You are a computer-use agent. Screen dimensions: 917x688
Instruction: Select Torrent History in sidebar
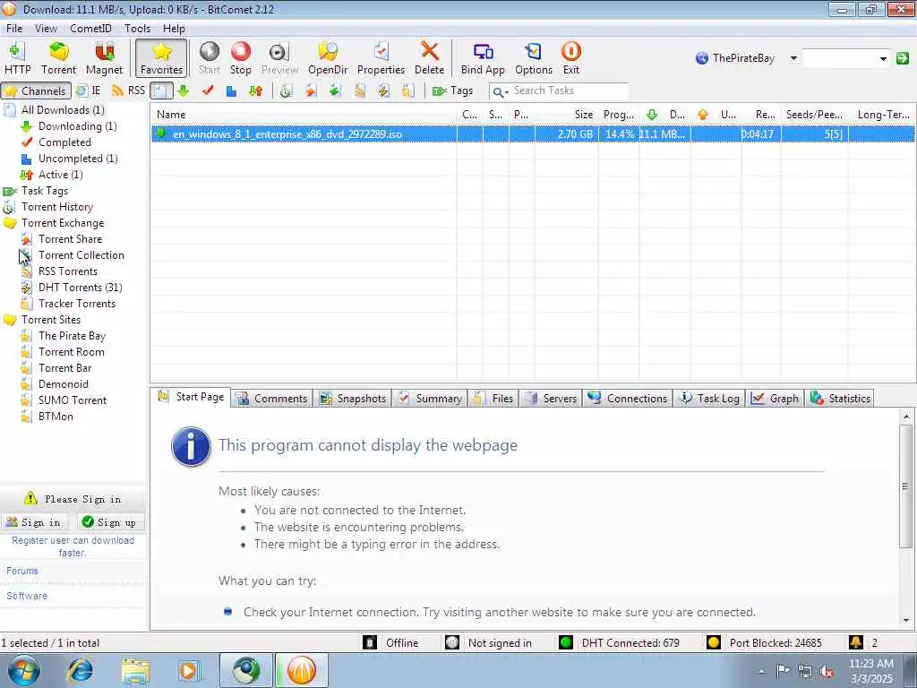click(56, 207)
